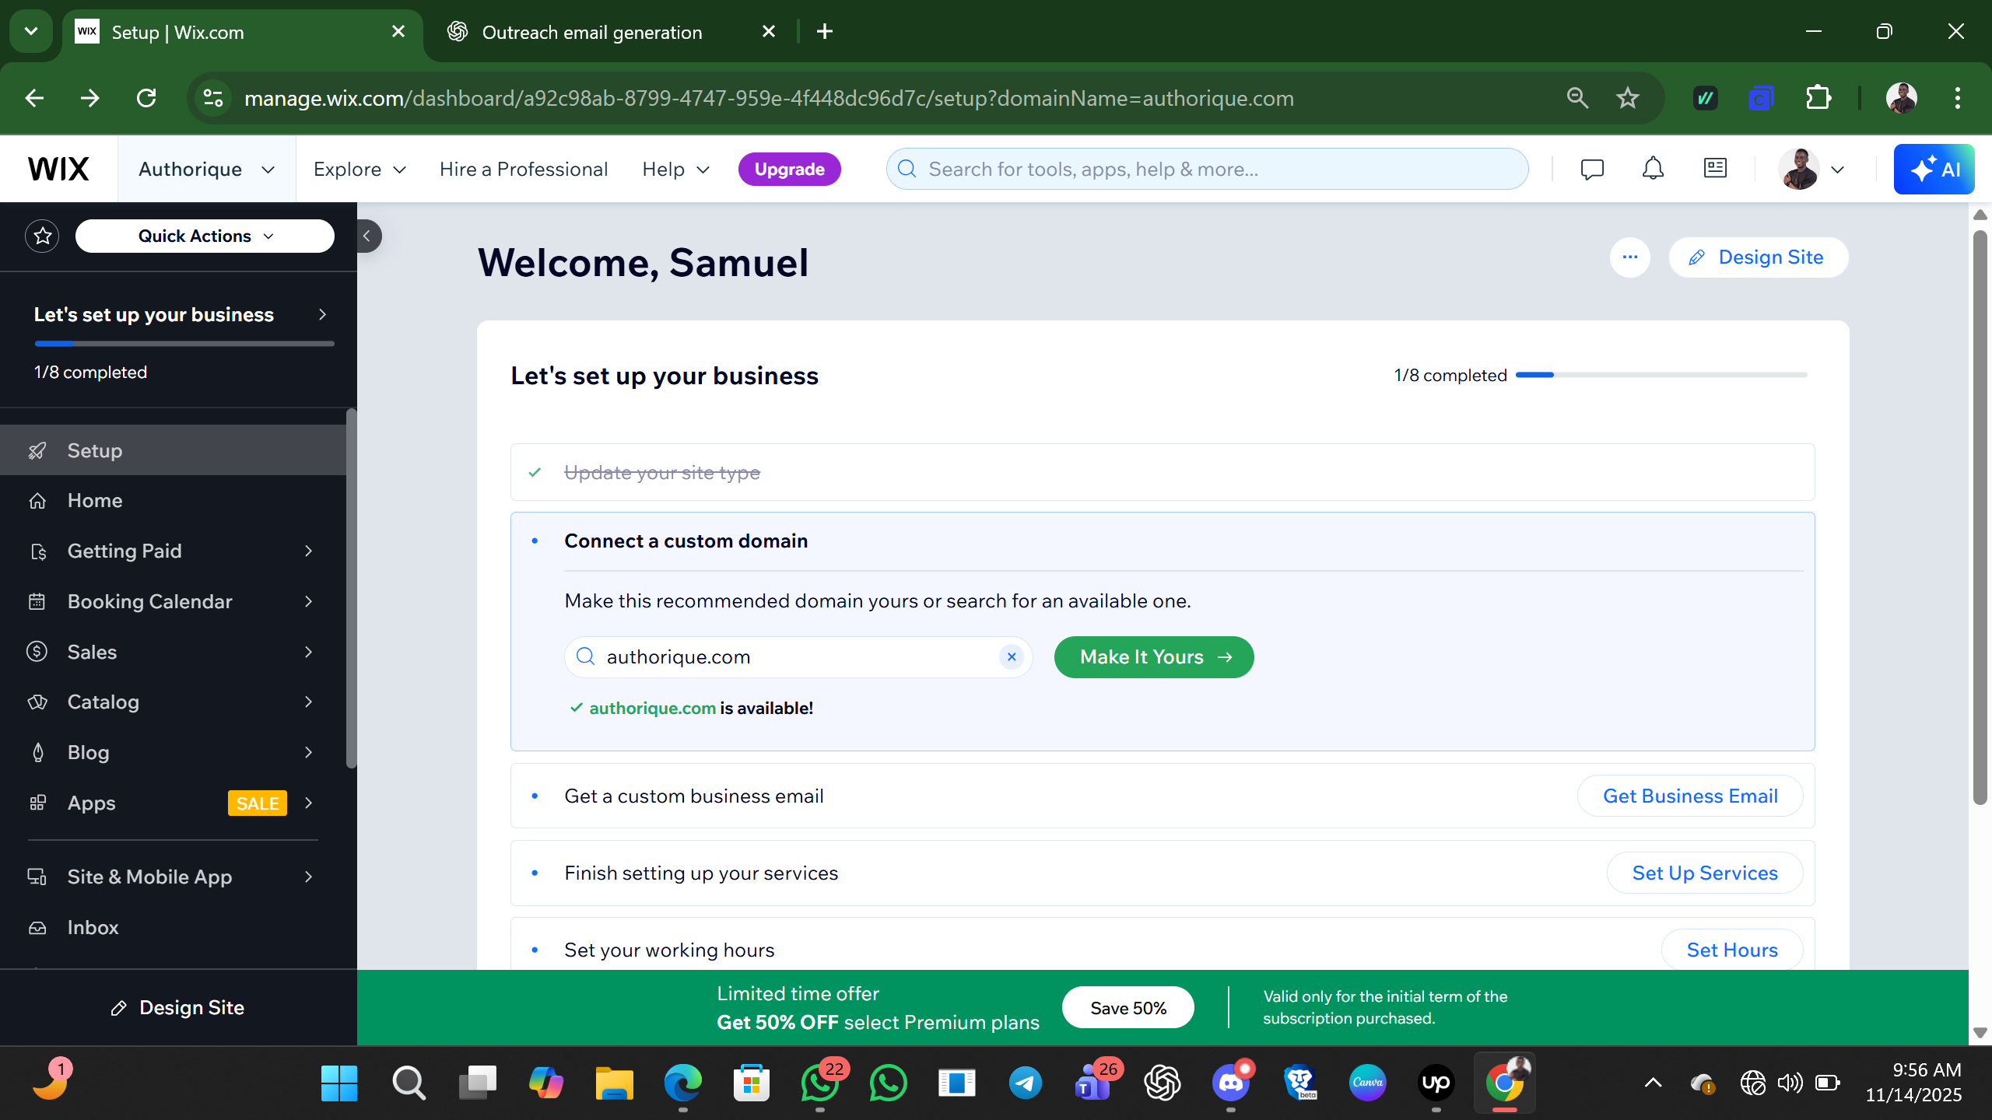
Task: Open the news feed icon beside the bell
Action: tap(1715, 169)
